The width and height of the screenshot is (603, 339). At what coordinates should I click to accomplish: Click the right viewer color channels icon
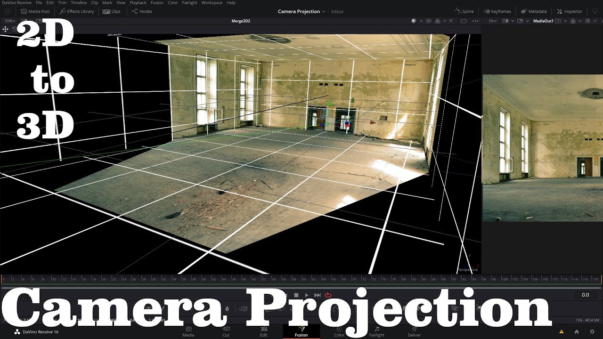click(x=572, y=21)
